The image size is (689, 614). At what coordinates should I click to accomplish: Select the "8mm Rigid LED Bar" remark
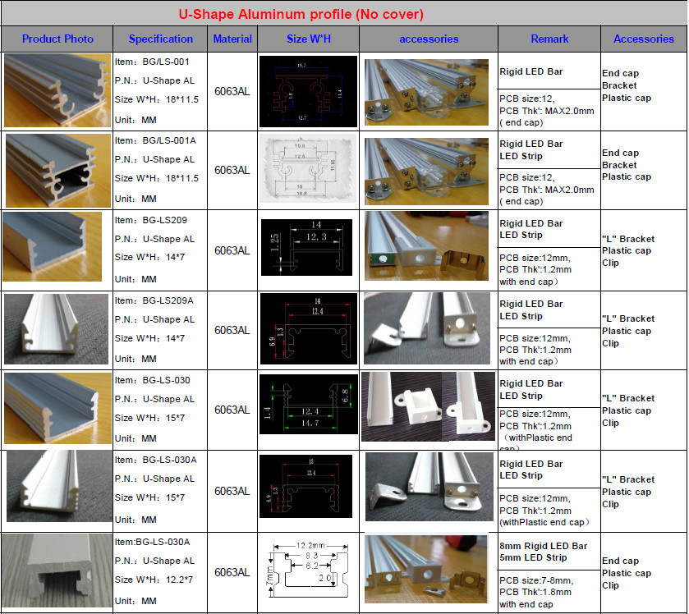[544, 546]
